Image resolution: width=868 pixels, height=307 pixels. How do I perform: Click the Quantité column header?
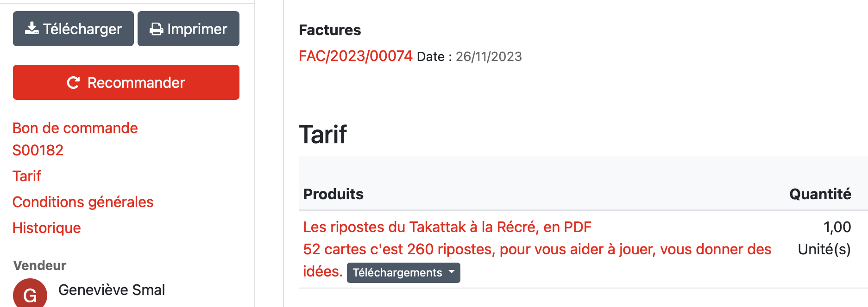pyautogui.click(x=820, y=194)
